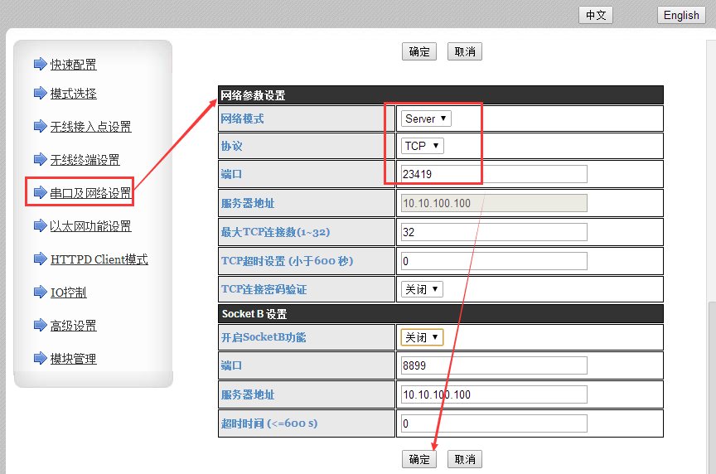
Task: Click the arrow icon beside 模式选择
Action: pyautogui.click(x=40, y=94)
